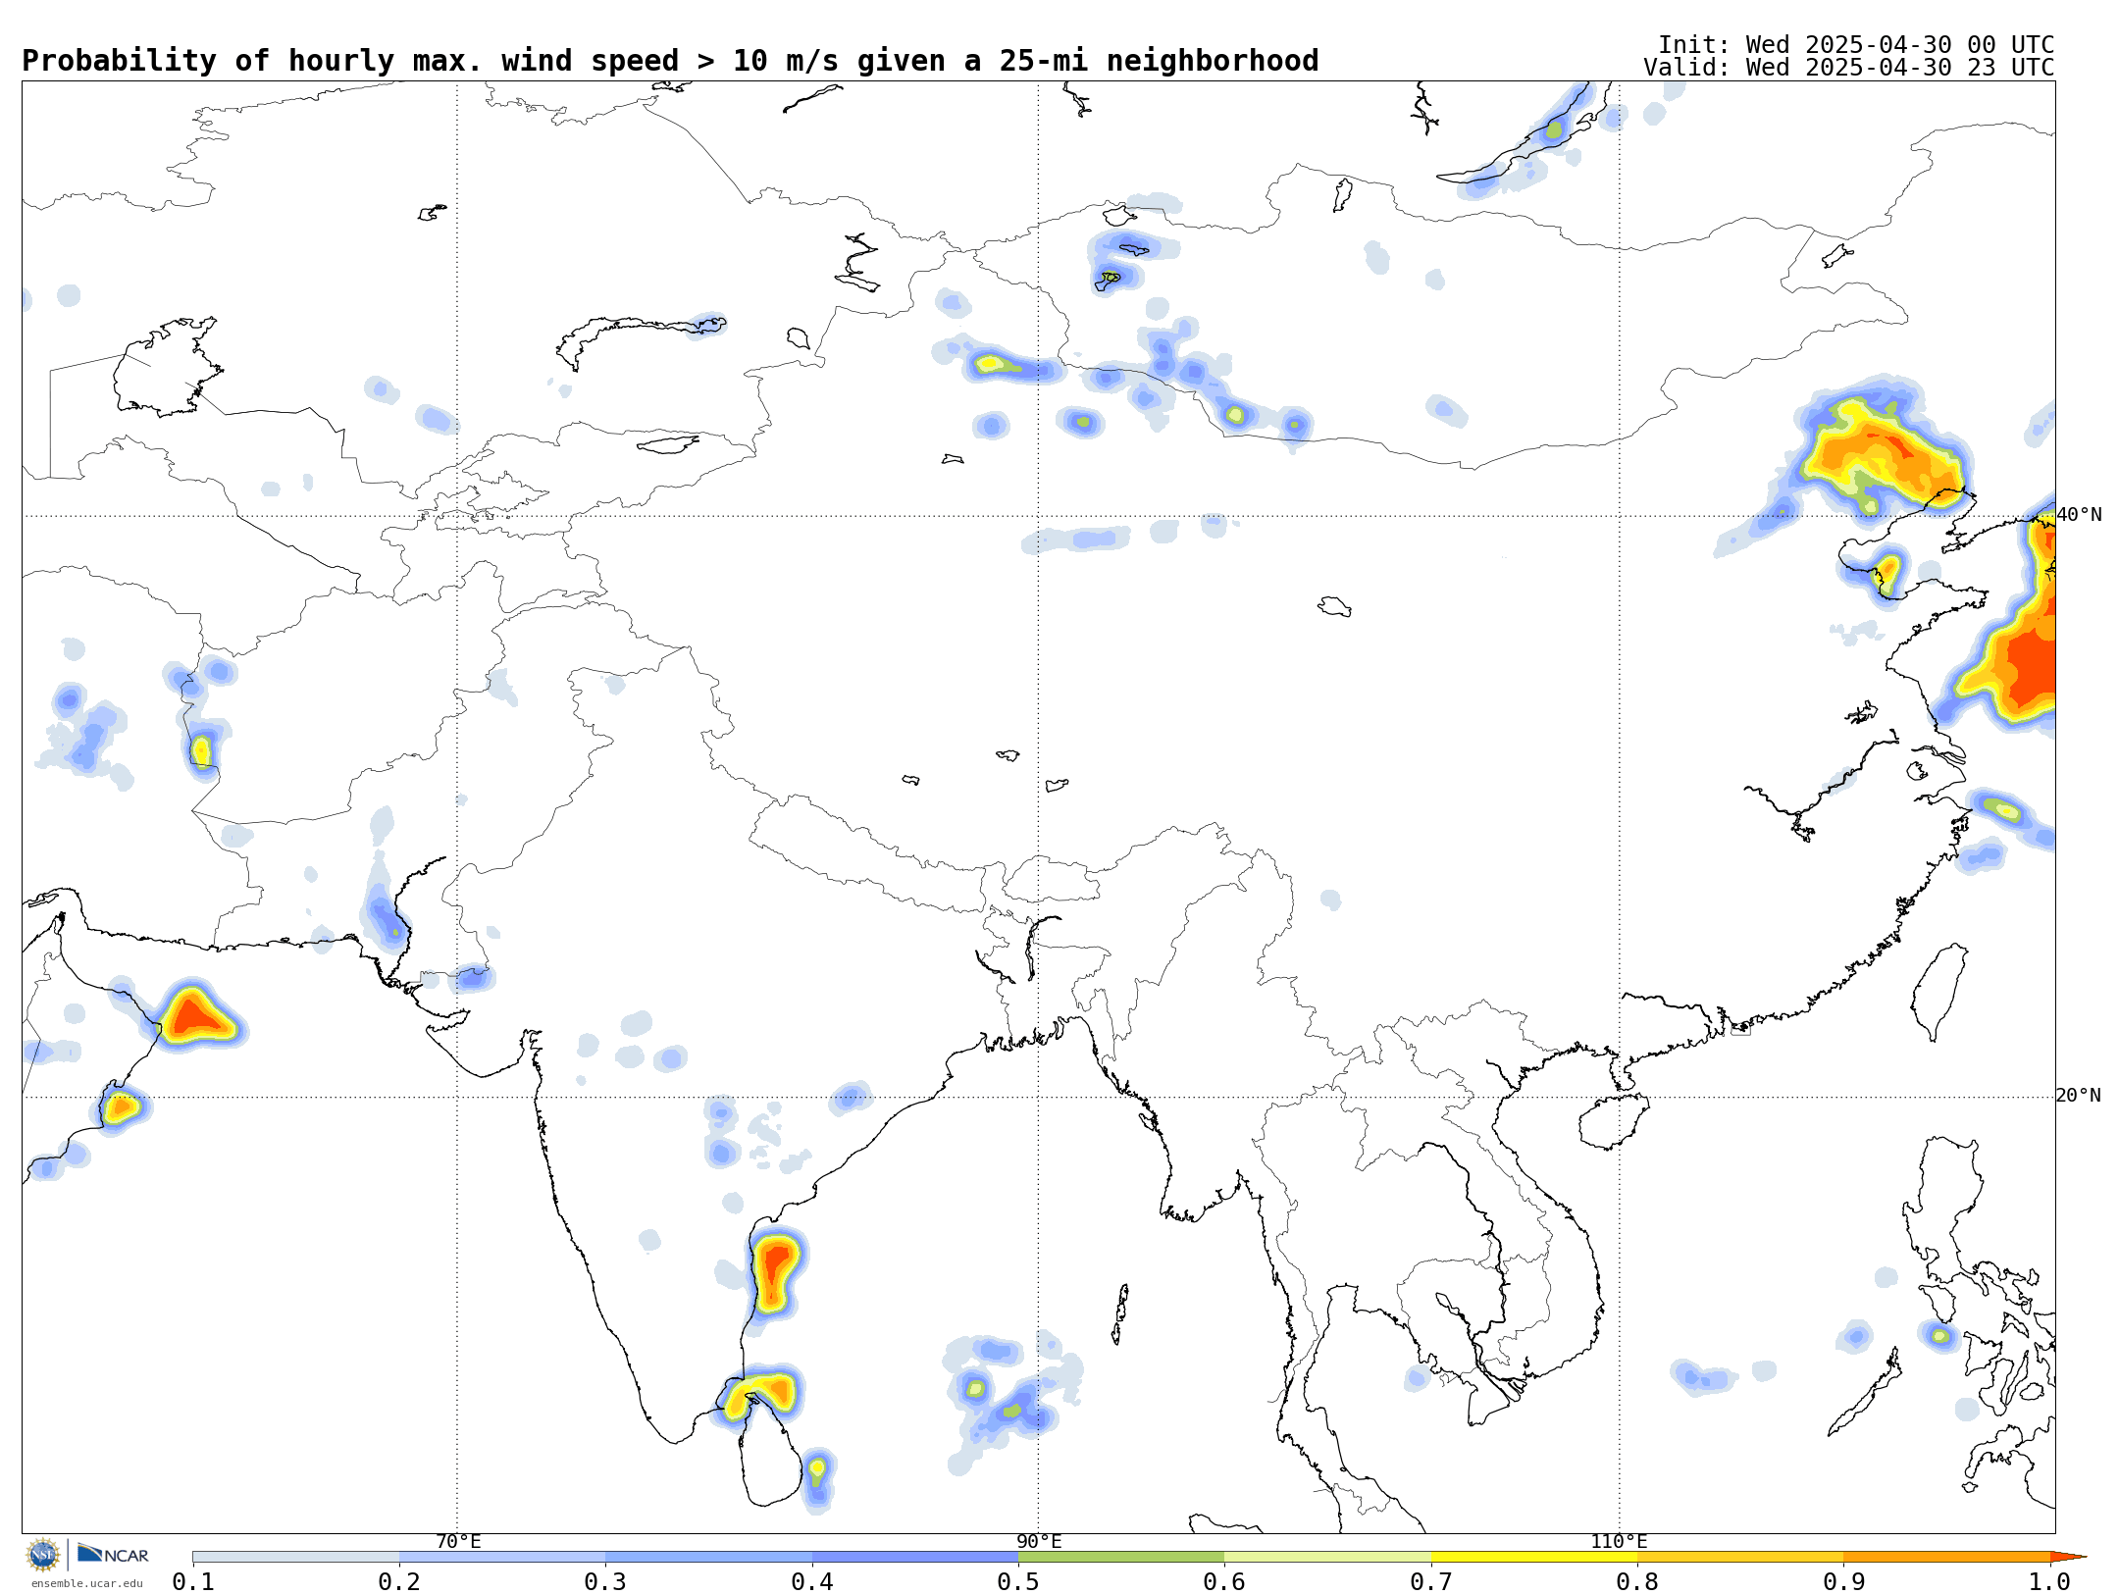
Task: Click the NSF logo
Action: pos(43,1555)
